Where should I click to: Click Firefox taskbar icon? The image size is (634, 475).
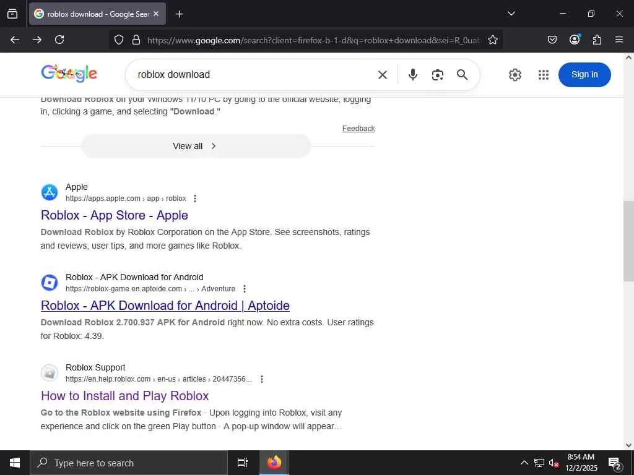(x=274, y=463)
